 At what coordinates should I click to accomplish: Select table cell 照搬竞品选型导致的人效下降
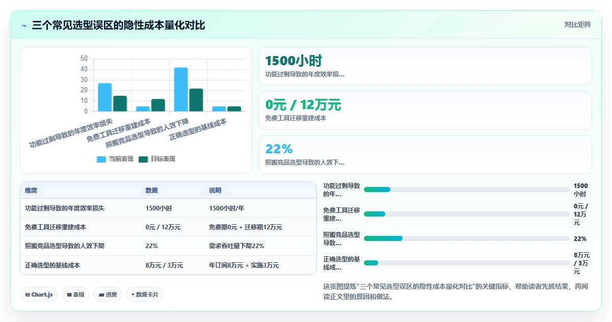64,246
